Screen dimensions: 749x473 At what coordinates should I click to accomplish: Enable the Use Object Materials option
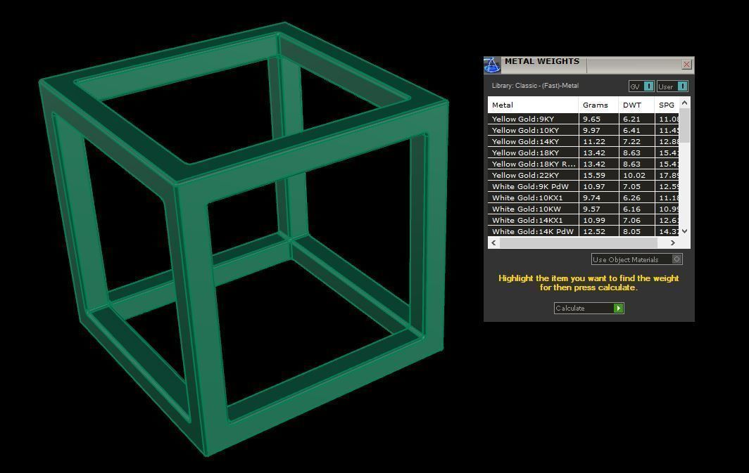point(637,259)
